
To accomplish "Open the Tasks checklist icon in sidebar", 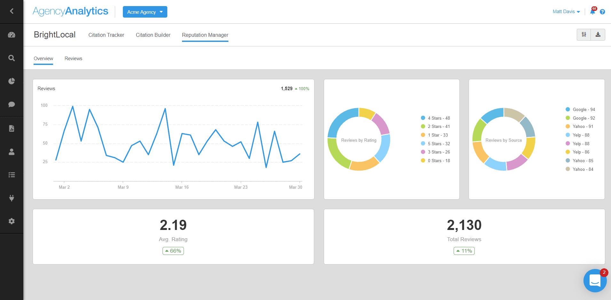I will coord(12,175).
